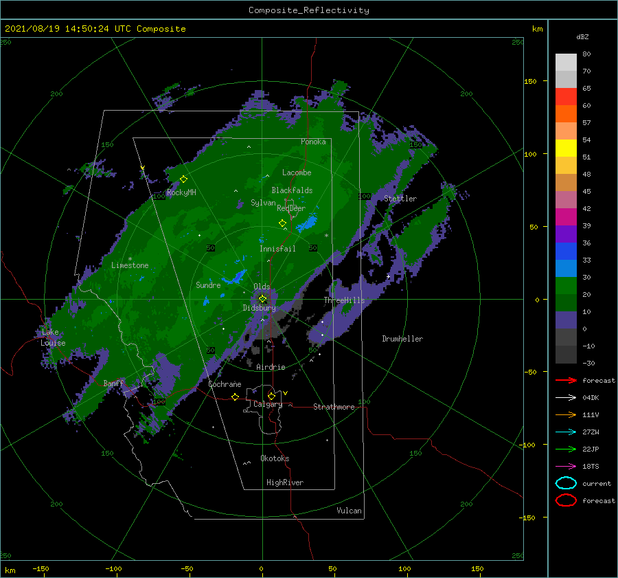The height and width of the screenshot is (578, 618).
Task: Click the RockyMH label
Action: [181, 192]
